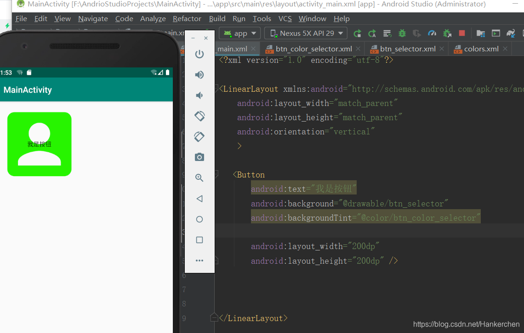The image size is (524, 333).
Task: Click the android:orientation="vertical" attribute
Action: pyautogui.click(x=306, y=132)
